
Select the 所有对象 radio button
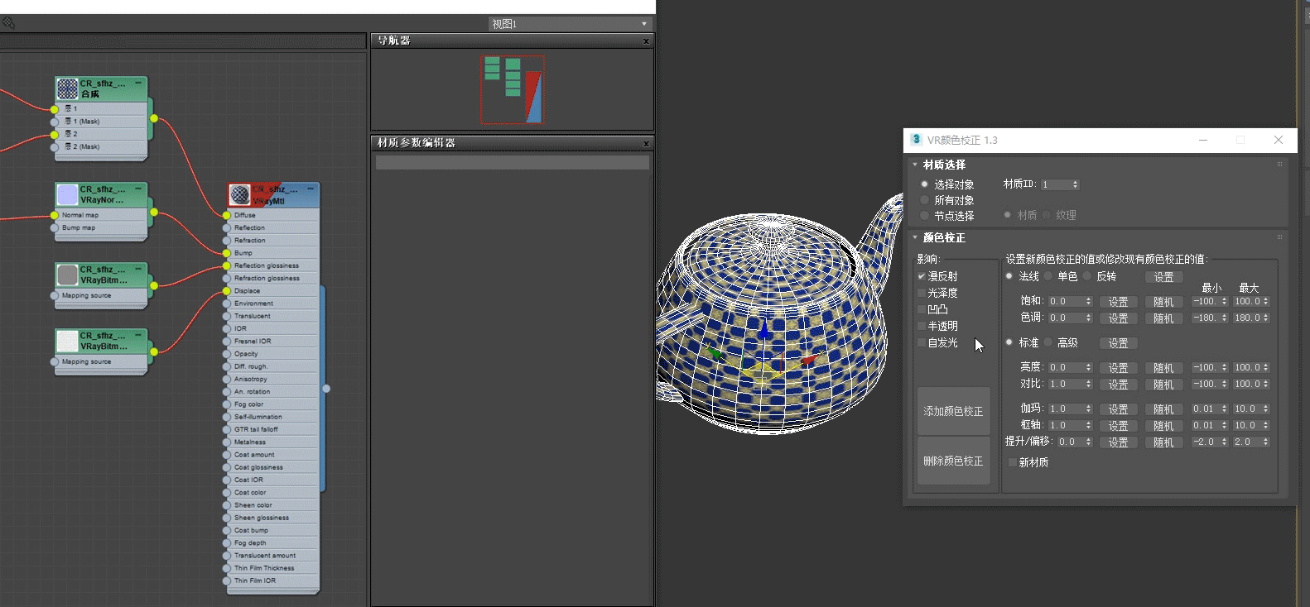tap(925, 200)
